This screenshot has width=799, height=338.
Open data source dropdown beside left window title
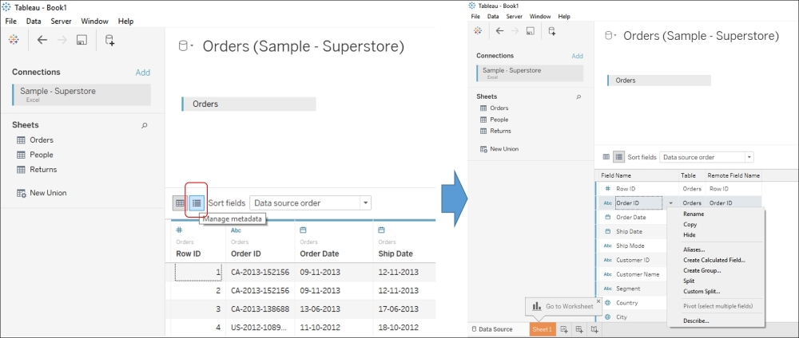click(x=186, y=47)
